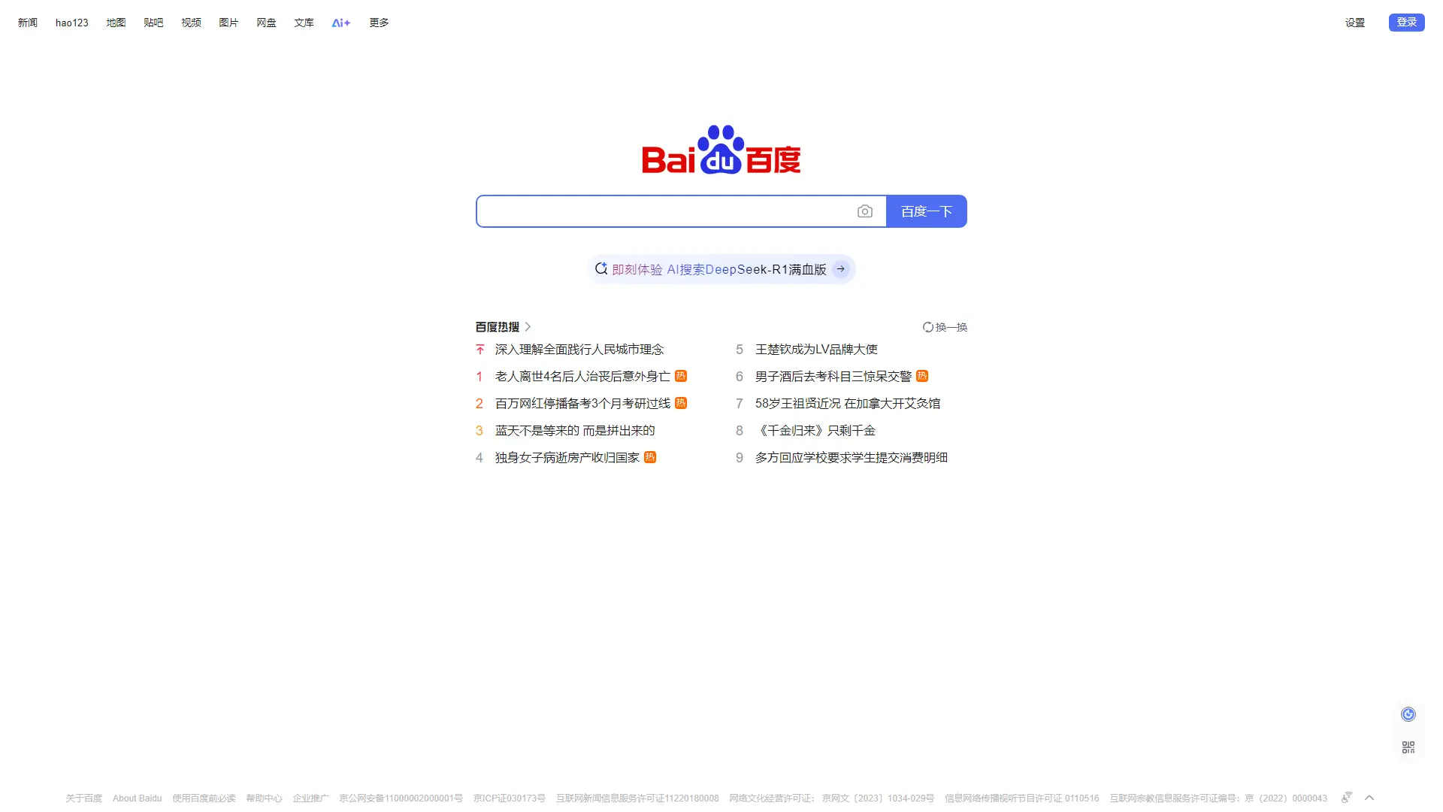Select the 新闻 menu item
1443x812 pixels.
click(x=27, y=23)
